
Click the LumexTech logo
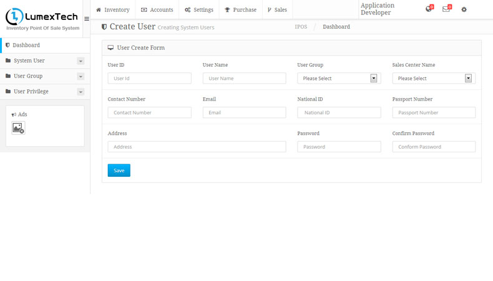point(42,19)
